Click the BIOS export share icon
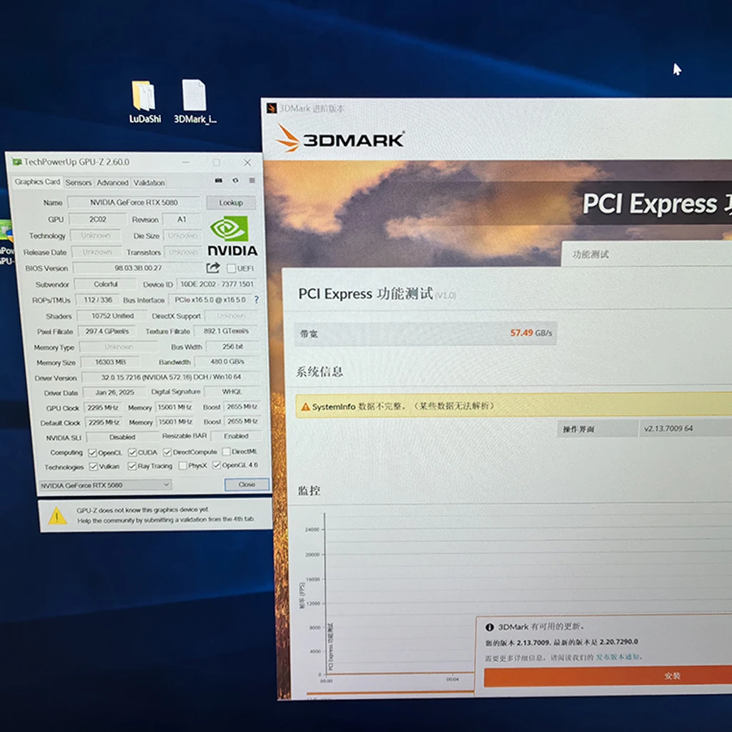 (x=212, y=268)
